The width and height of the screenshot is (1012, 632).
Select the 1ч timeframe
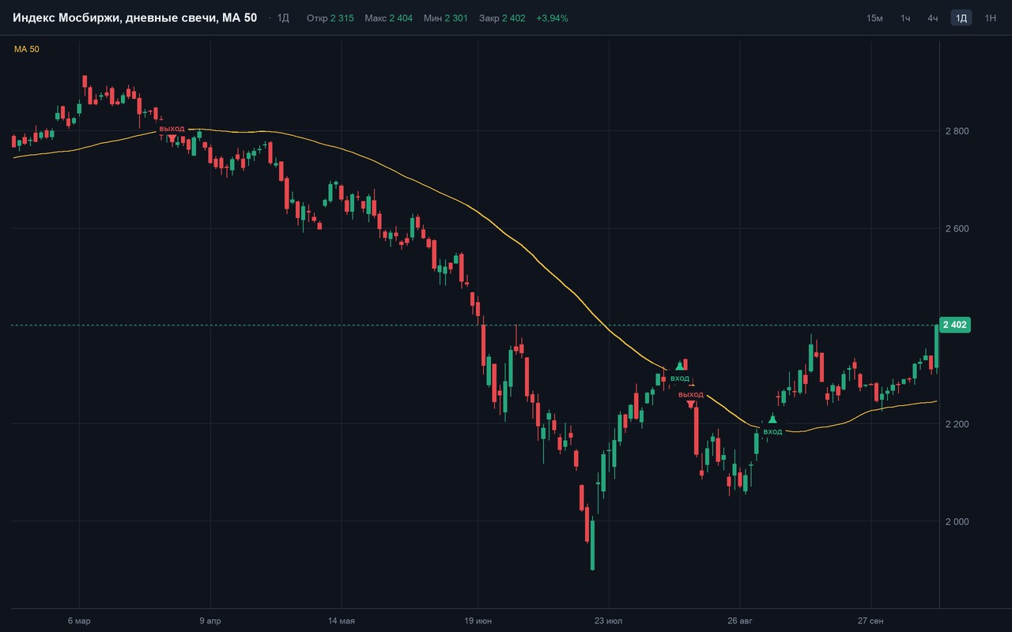tap(905, 18)
